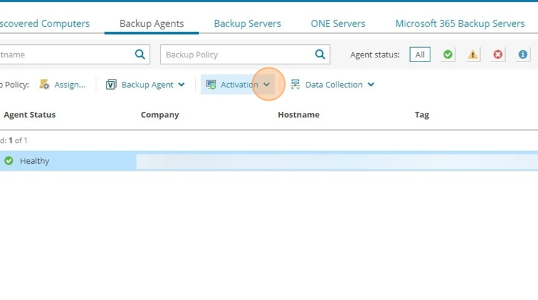The height and width of the screenshot is (300, 538).
Task: Go to Microsoft 365 Backup Servers tab
Action: (x=460, y=24)
